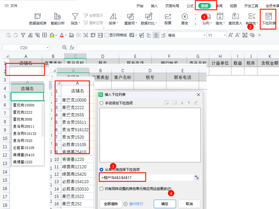Viewport: 279px width, 209px height.
Task: Click the range selector icon in dialog
Action: [x=196, y=178]
